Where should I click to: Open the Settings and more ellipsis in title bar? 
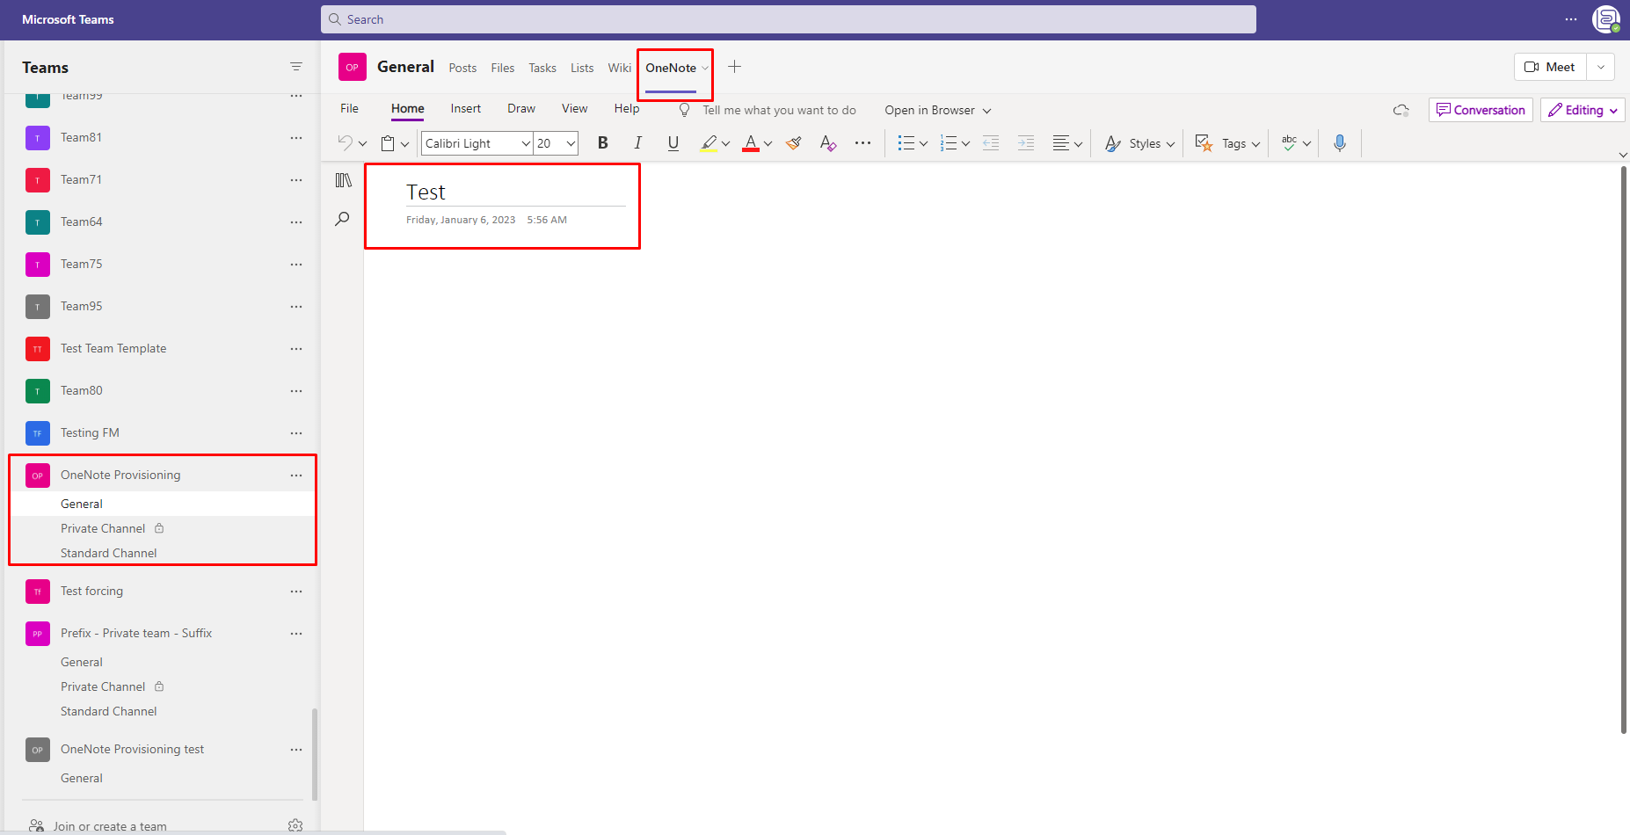pos(1571,19)
